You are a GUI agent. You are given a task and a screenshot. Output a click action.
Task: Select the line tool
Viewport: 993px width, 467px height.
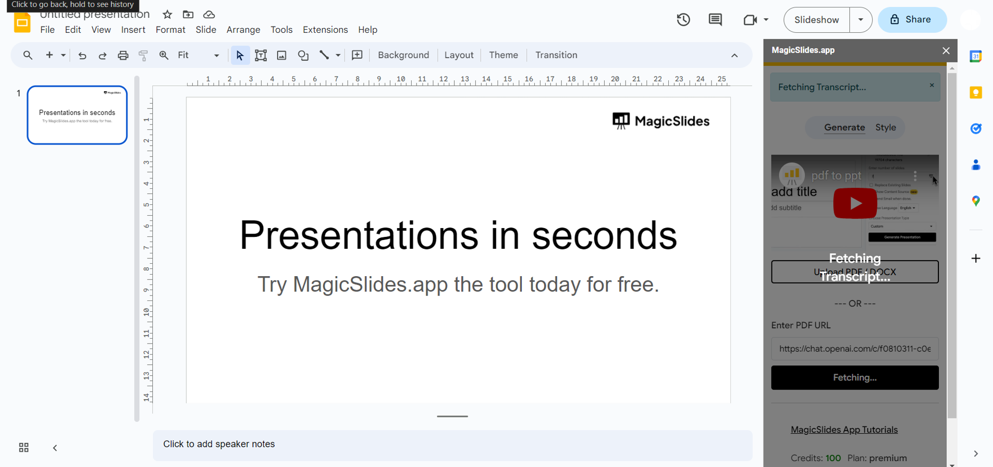click(x=324, y=55)
